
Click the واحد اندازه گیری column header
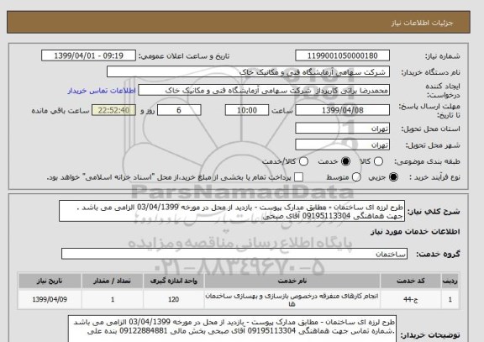tap(173, 281)
